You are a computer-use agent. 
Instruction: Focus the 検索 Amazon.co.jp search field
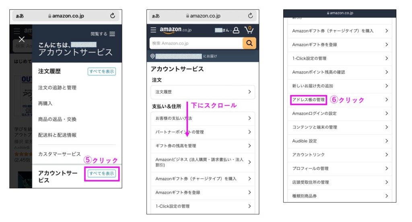(196, 43)
